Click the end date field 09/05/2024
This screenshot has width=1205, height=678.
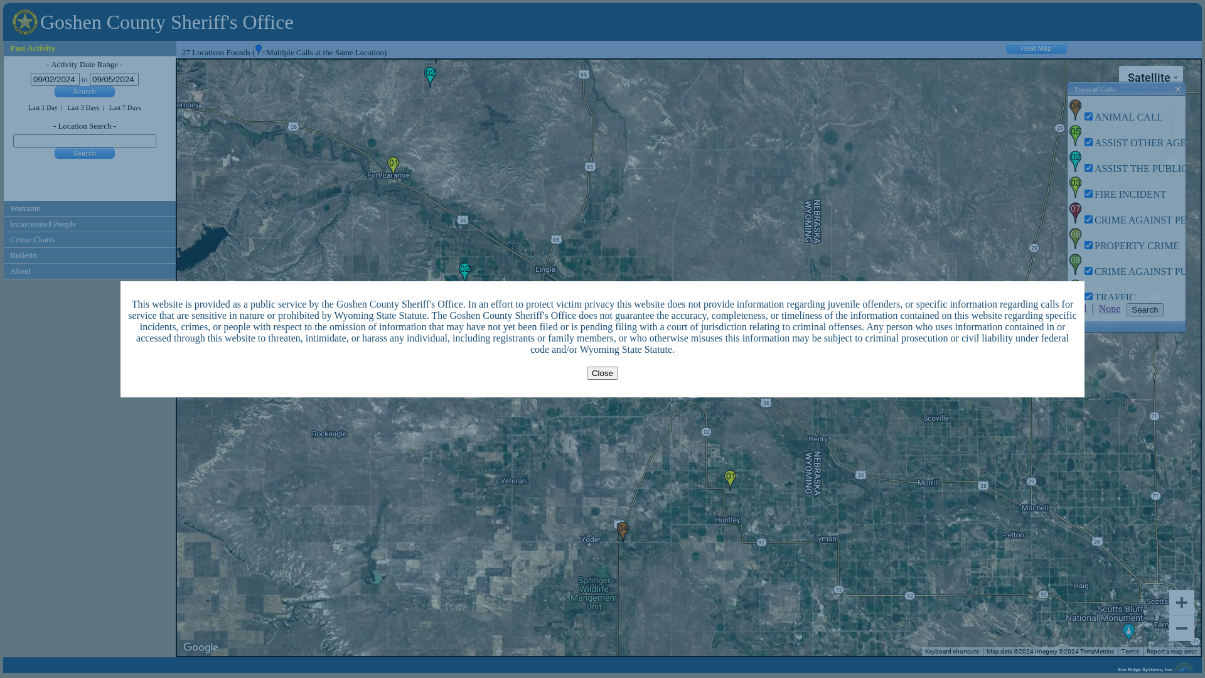[x=114, y=79]
